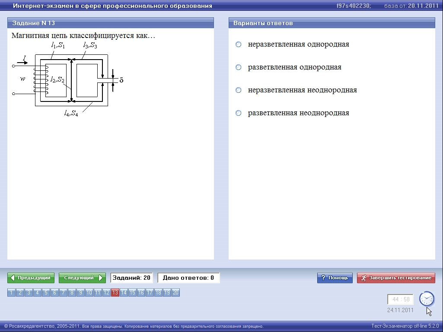Viewport: 443px width, 332px height.
Task: Select question 19 box
Action: pos(167,292)
